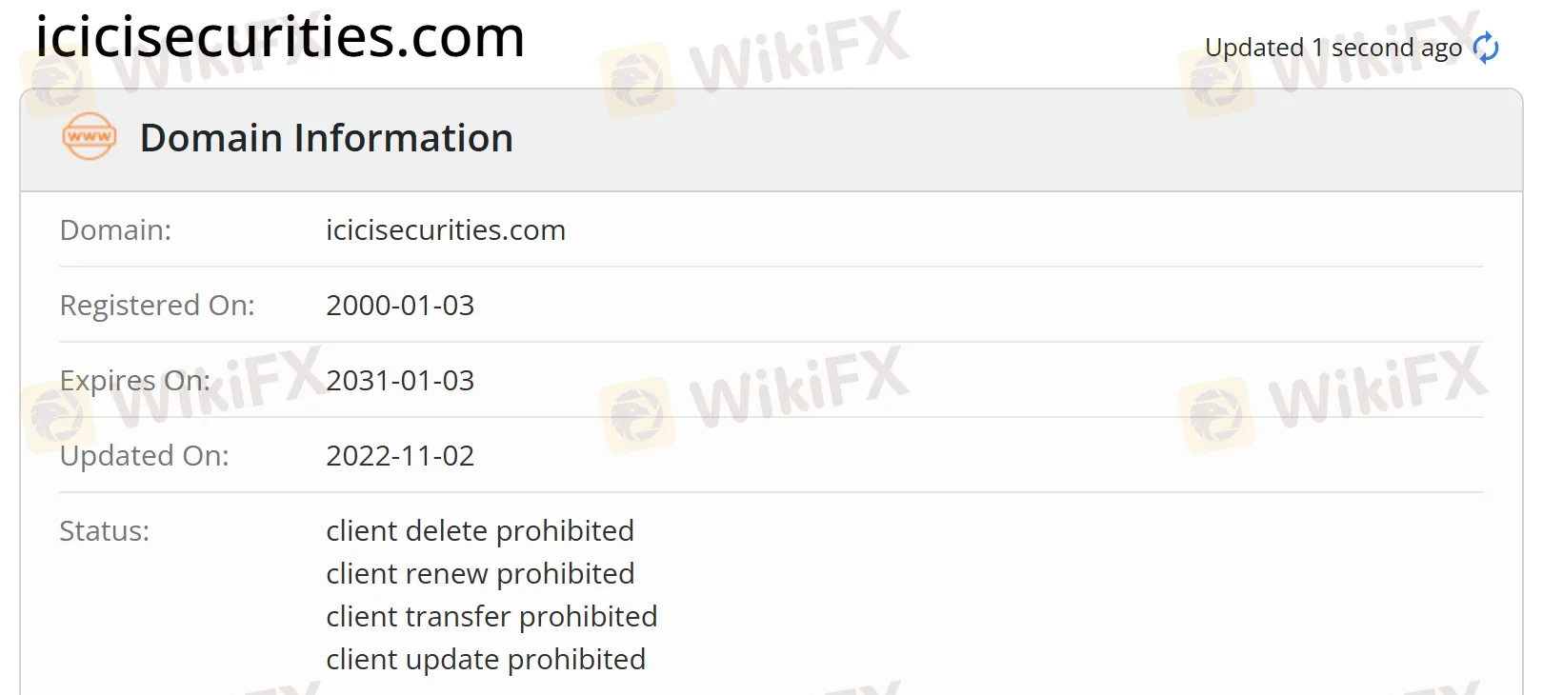The image size is (1543, 695).
Task: Click the icicisecurities.com domain value
Action: 445,229
